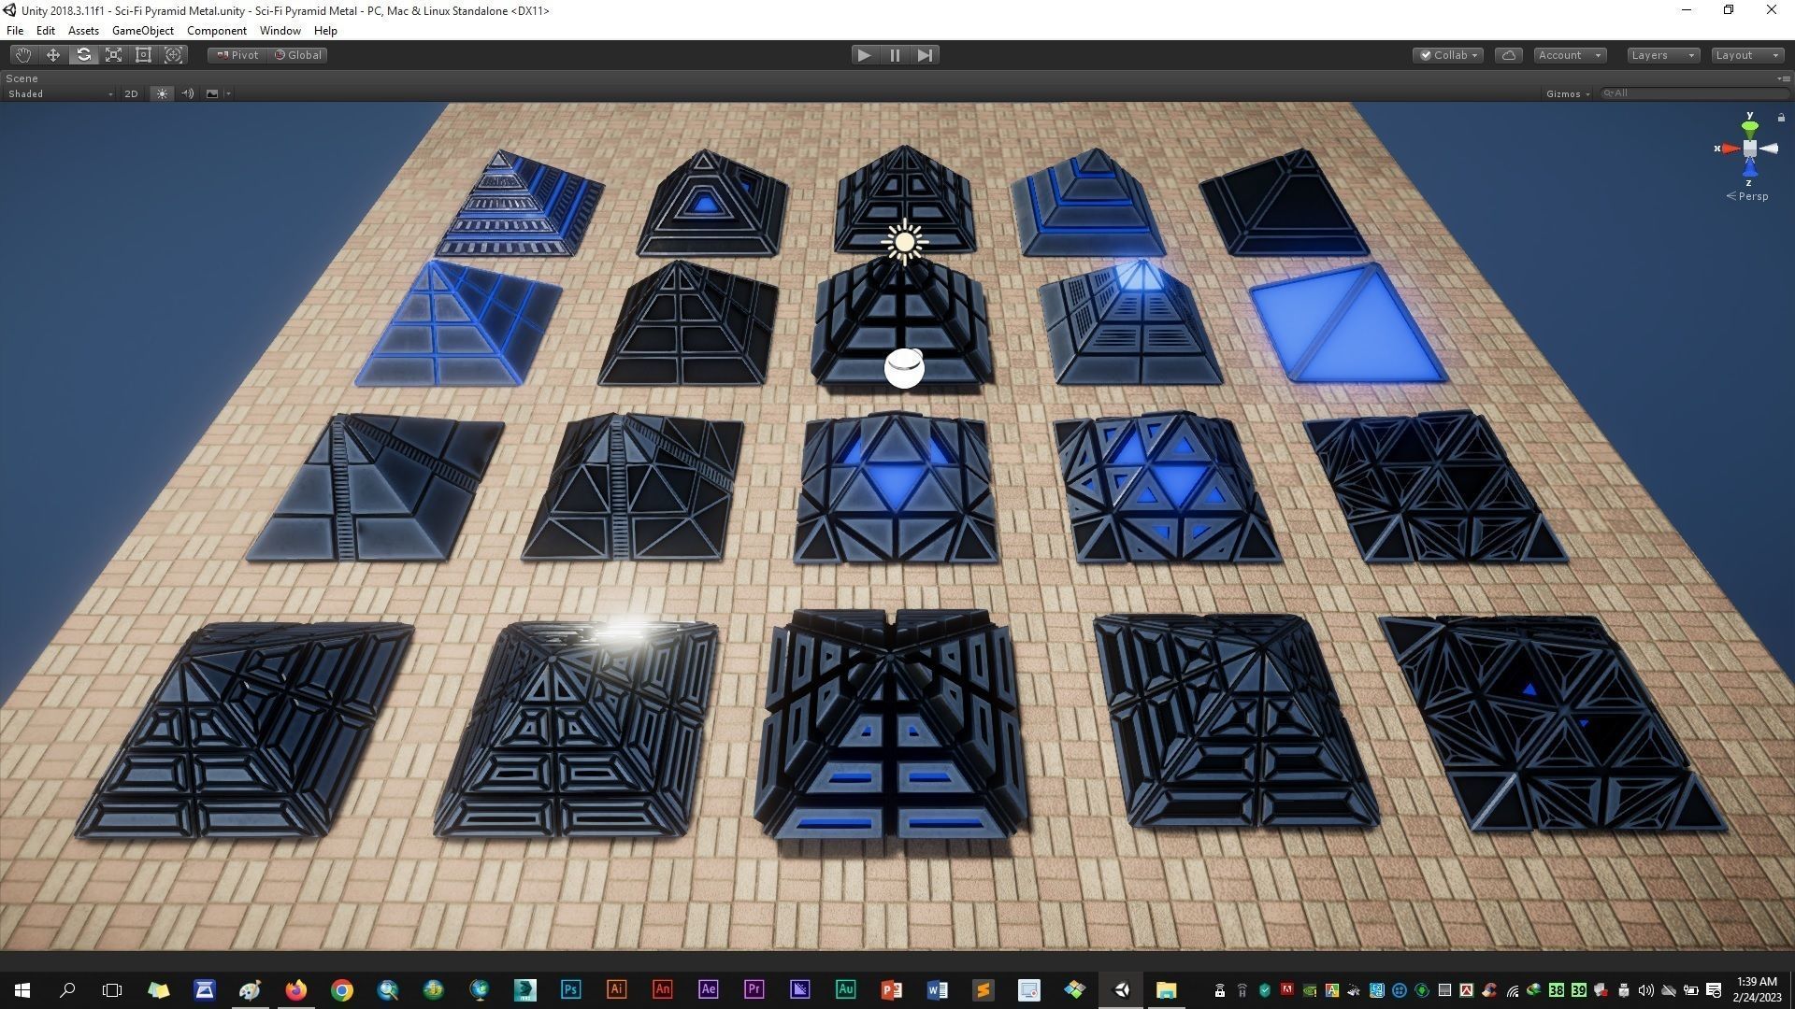
Task: Open the Edit menu
Action: [45, 31]
